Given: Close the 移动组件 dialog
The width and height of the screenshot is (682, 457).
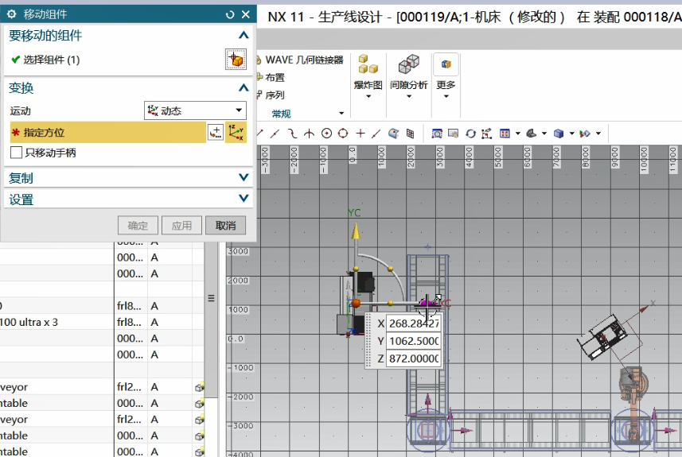Looking at the screenshot, I should (246, 14).
